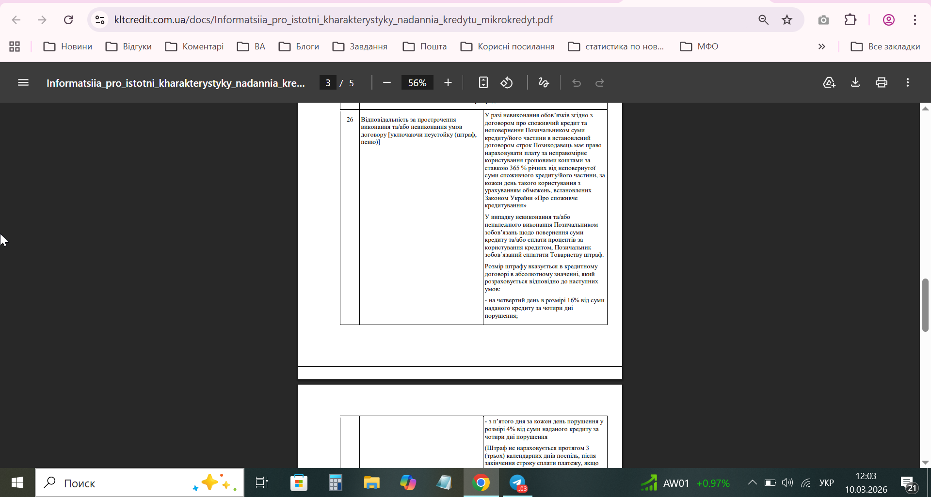Open the AW01 stock widget

pyautogui.click(x=685, y=483)
